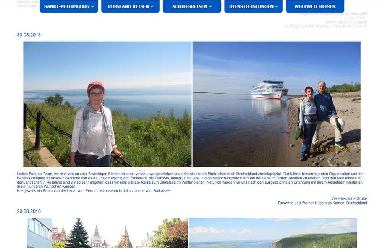The height and width of the screenshot is (248, 382).
Task: Open the Baikalsee photo of woman in red cap
Action: [107, 104]
